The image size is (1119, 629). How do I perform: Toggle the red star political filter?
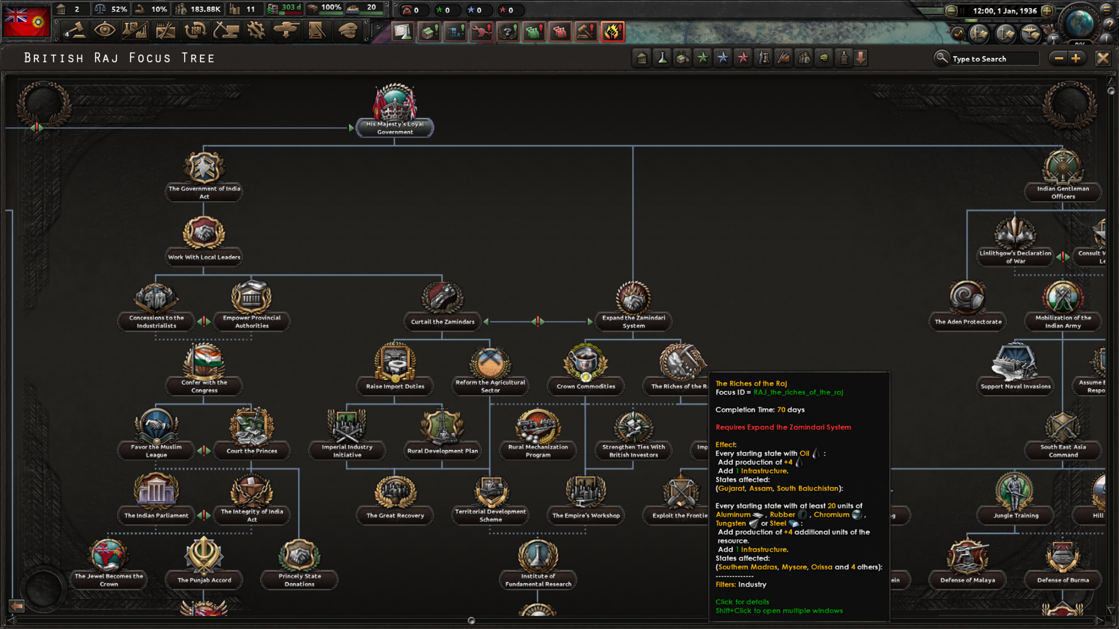pos(743,58)
